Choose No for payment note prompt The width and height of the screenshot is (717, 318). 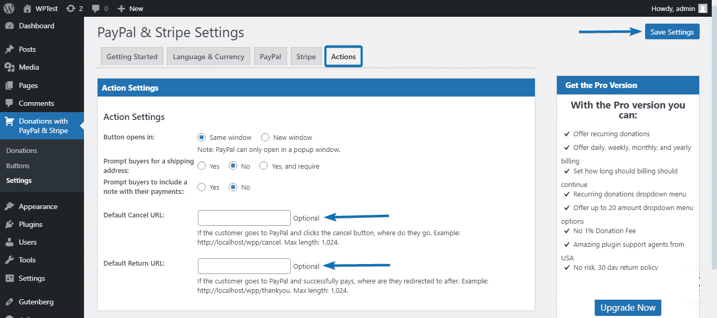233,187
